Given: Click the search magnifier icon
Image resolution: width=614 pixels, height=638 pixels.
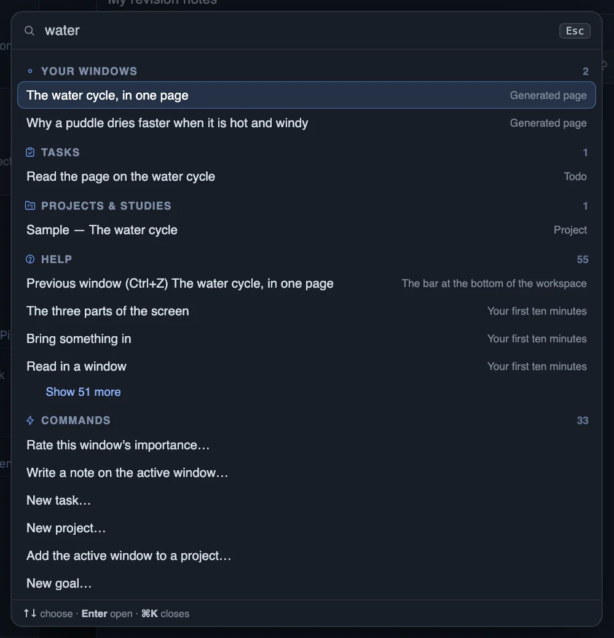Looking at the screenshot, I should [30, 31].
